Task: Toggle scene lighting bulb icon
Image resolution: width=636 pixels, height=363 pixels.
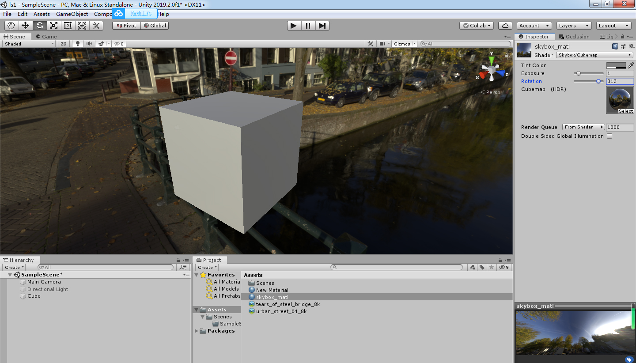Action: [78, 44]
